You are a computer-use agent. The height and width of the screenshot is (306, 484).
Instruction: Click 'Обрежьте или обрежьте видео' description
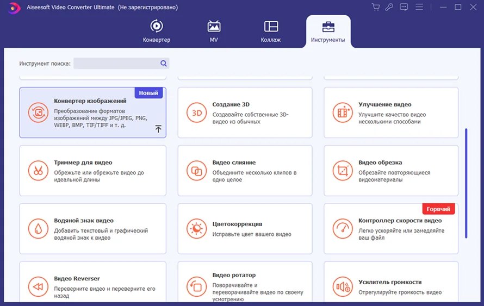pos(99,176)
